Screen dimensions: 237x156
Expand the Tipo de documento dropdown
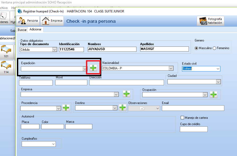tap(54, 49)
